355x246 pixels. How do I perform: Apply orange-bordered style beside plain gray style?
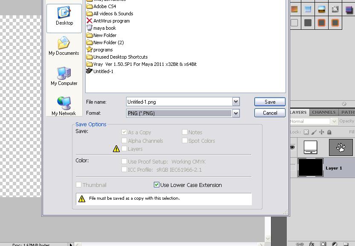321,23
